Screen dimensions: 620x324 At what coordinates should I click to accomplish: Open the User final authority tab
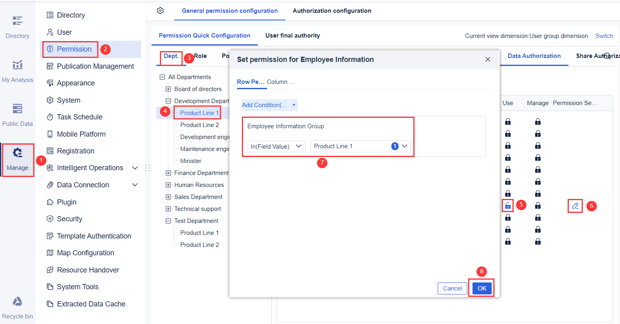pos(292,36)
